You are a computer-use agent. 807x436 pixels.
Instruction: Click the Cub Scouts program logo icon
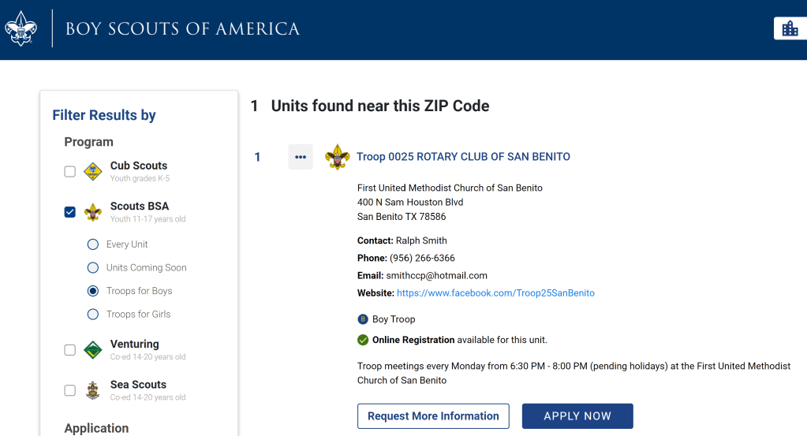93,171
